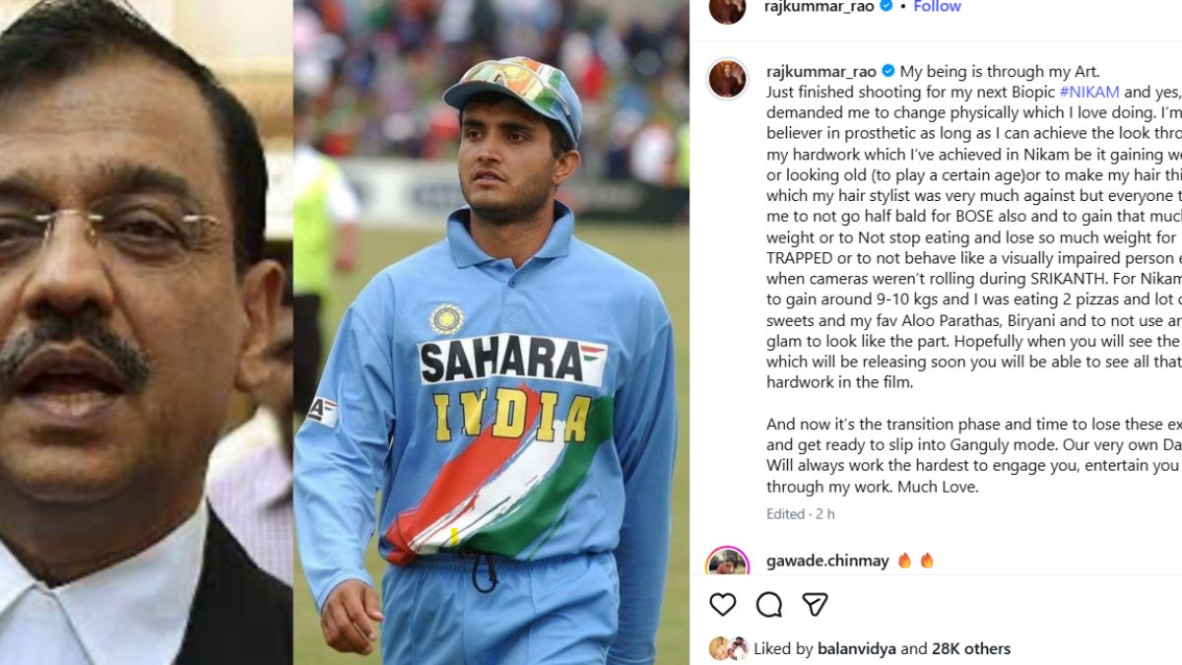Click the verified badge in the post header
This screenshot has height=665, width=1182.
[886, 7]
